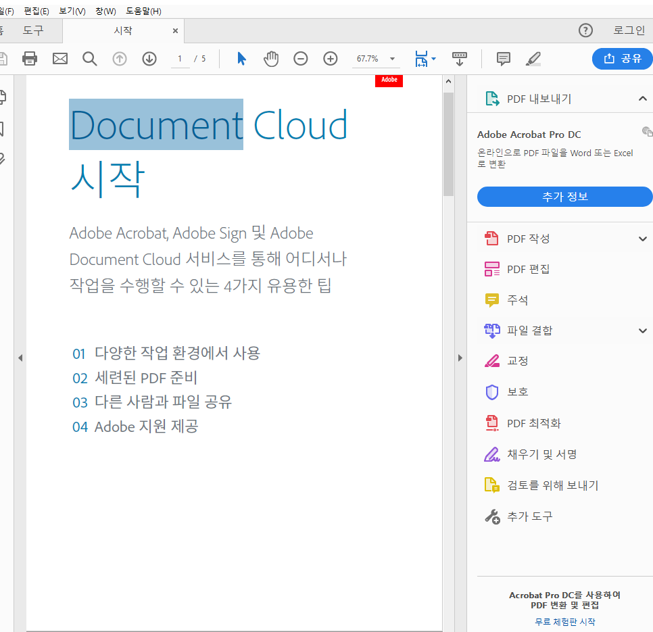Viewport: 653px width, 632px height.
Task: Click the scrolling mode keyboard icon
Action: pyautogui.click(x=460, y=59)
